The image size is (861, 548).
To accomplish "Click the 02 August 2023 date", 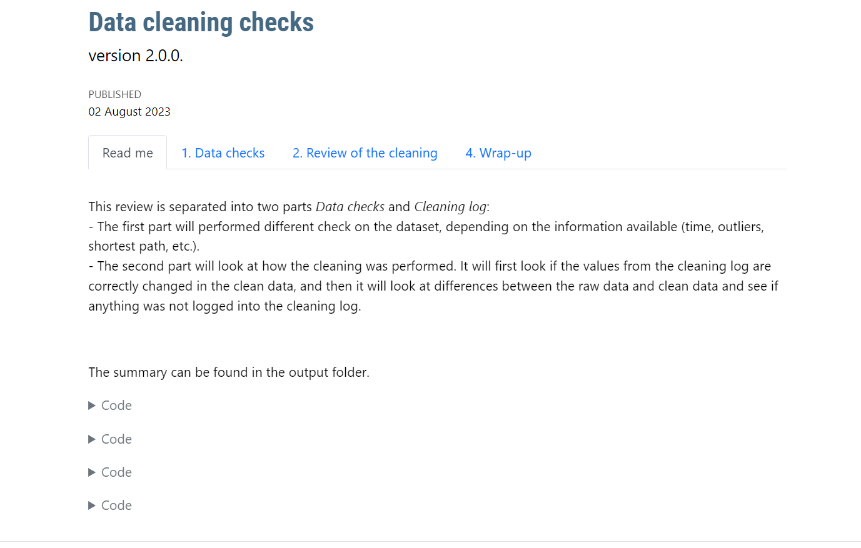I will coord(129,112).
